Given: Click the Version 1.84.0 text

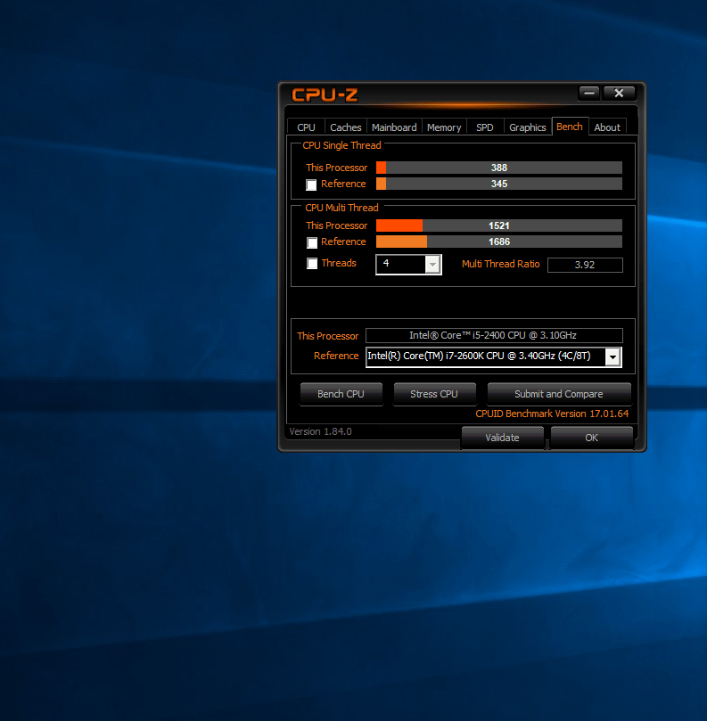Looking at the screenshot, I should tap(320, 431).
